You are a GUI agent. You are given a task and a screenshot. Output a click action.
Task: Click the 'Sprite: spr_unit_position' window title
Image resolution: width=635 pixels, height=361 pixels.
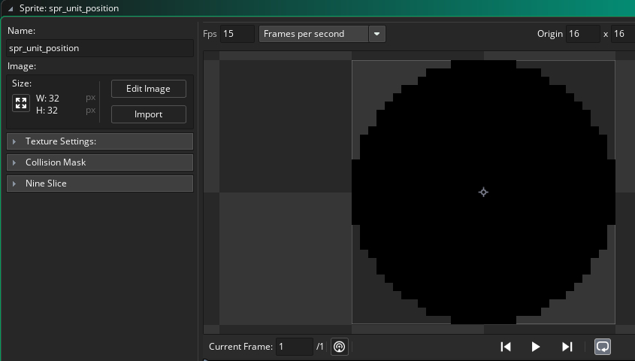tap(69, 8)
